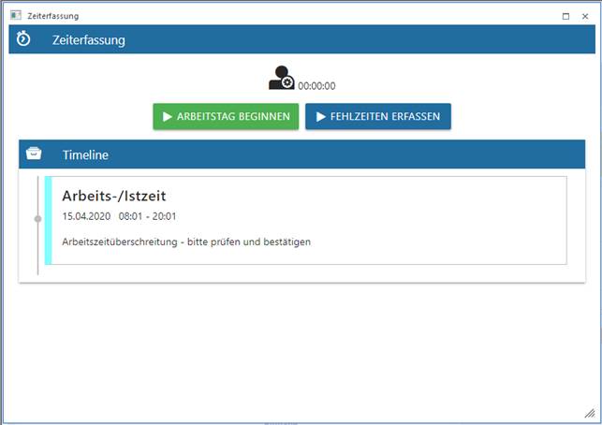
Task: Close the Zeiterfassung window
Action: tap(585, 16)
